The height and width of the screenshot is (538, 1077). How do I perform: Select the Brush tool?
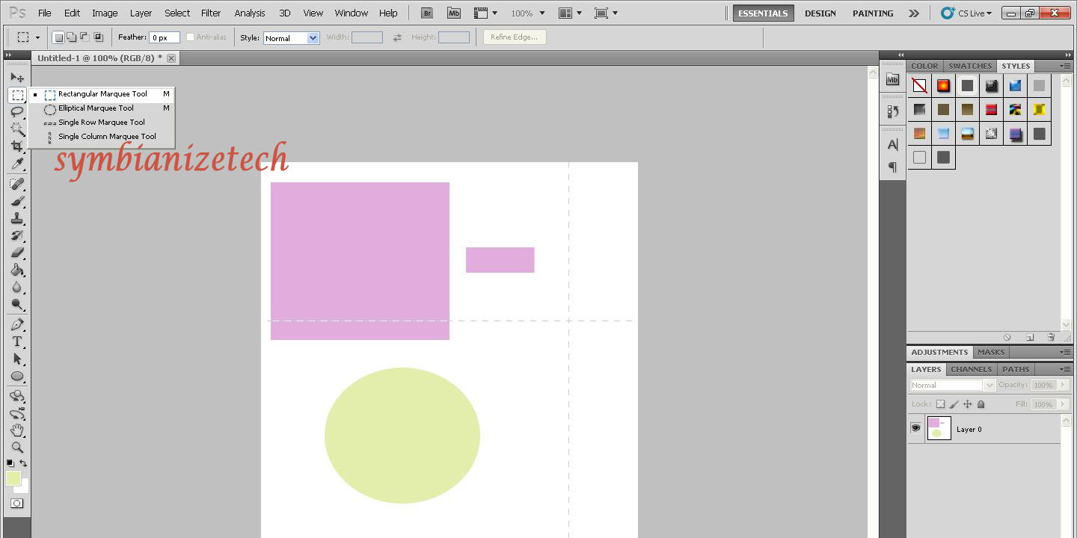point(18,200)
